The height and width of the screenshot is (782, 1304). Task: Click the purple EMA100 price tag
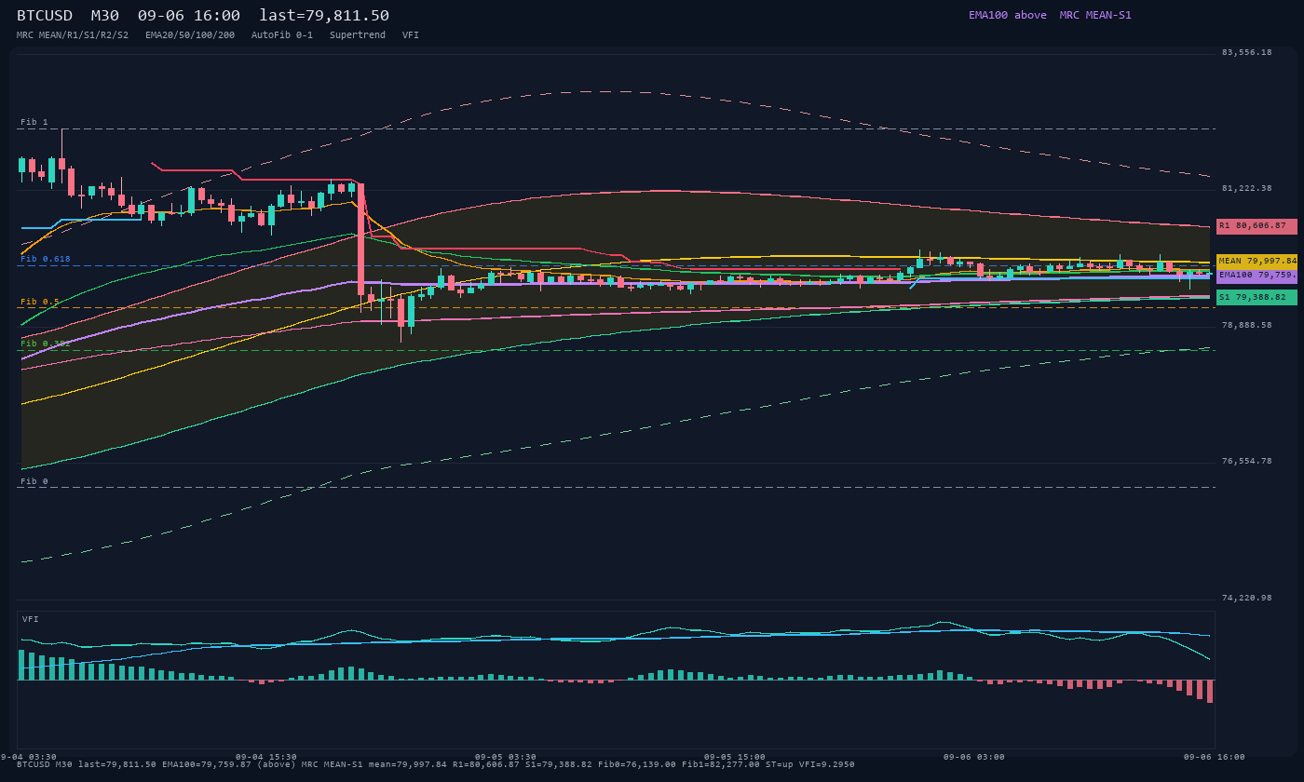click(1256, 276)
